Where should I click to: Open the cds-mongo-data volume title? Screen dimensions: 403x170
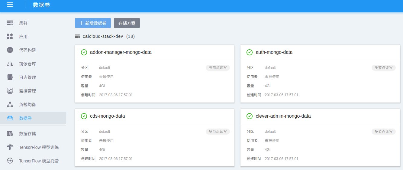click(x=107, y=116)
